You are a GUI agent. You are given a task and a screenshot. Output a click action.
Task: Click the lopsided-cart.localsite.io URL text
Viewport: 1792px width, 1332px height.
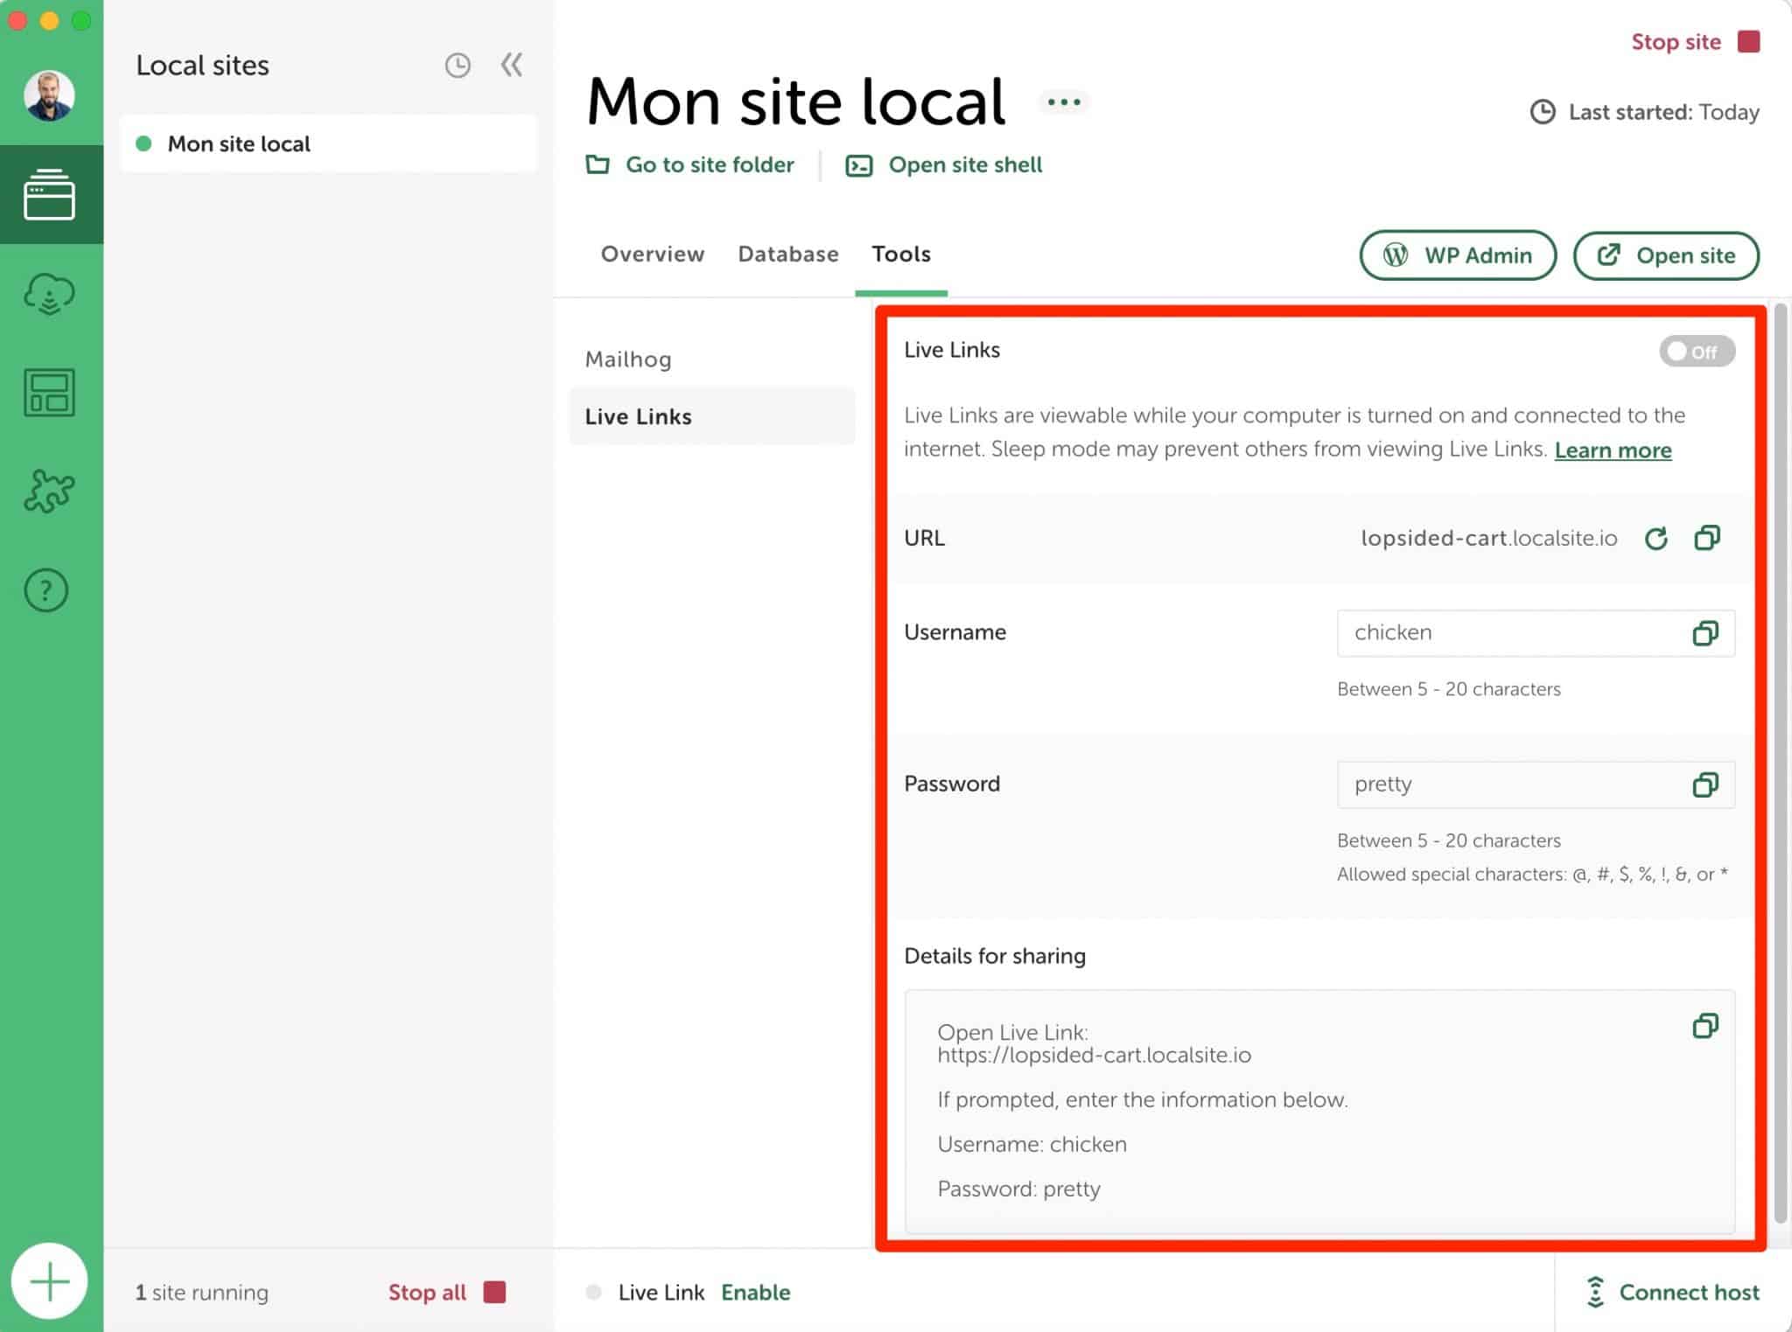point(1488,538)
